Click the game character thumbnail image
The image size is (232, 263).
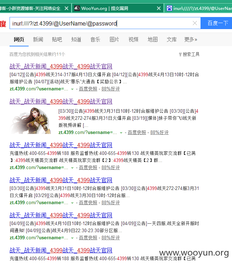[31, 121]
